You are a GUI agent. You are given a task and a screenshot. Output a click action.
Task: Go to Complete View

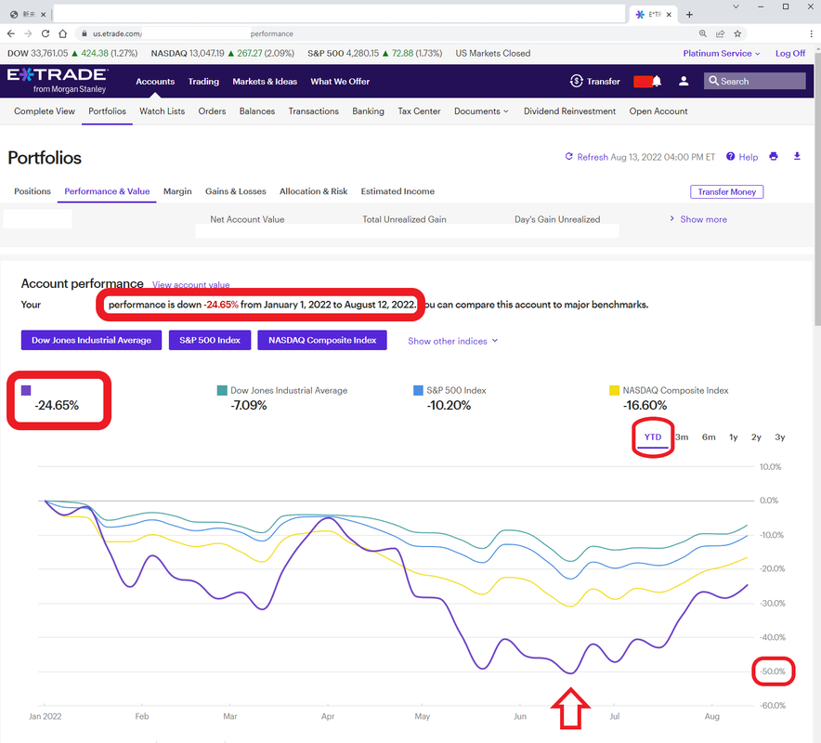pyautogui.click(x=45, y=111)
